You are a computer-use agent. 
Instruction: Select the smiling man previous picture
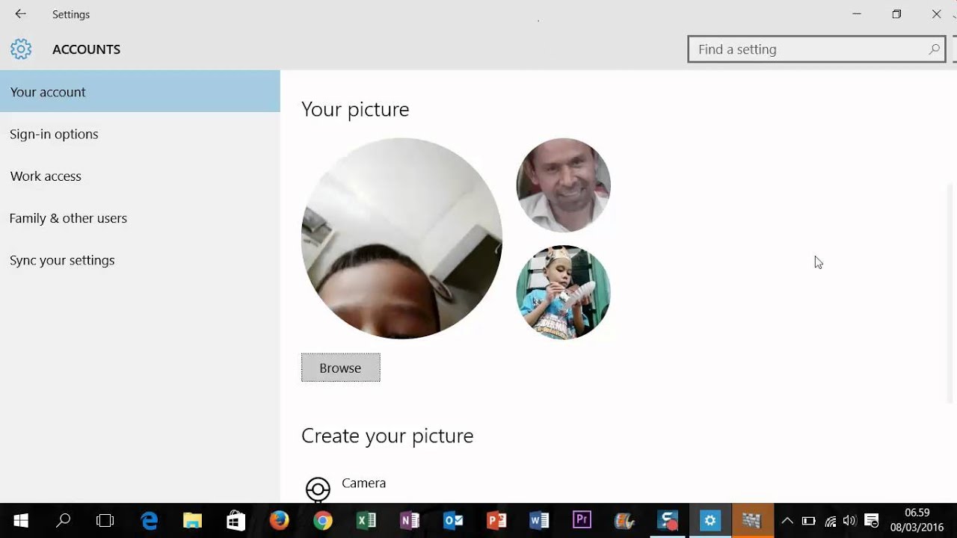(564, 185)
